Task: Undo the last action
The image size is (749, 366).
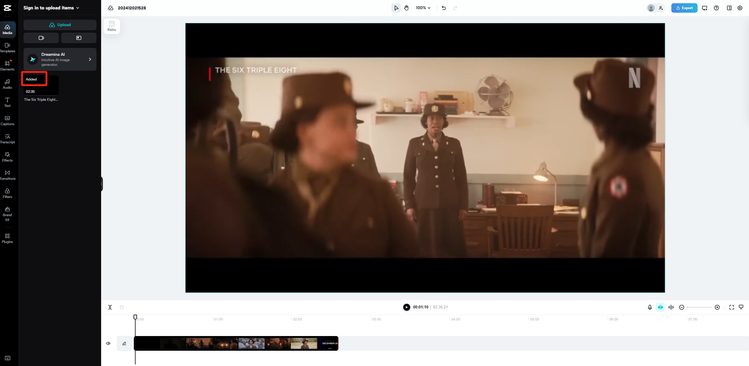Action: click(x=444, y=8)
